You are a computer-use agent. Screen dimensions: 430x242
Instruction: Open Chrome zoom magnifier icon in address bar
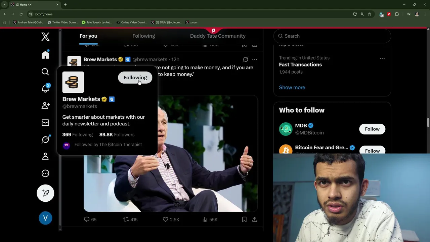pyautogui.click(x=362, y=14)
